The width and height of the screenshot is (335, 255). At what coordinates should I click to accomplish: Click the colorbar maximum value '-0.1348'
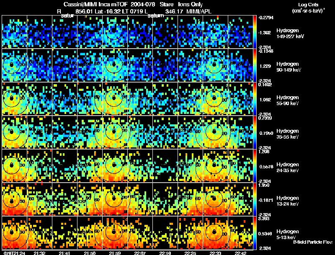coord(266,51)
